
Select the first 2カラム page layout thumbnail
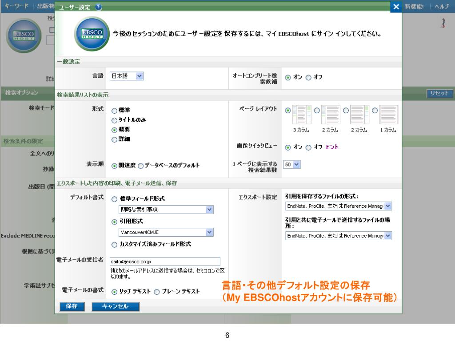pos(331,115)
